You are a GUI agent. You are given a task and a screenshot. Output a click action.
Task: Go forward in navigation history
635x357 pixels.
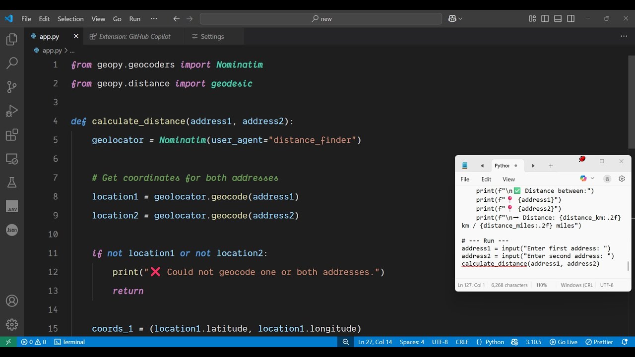190,19
